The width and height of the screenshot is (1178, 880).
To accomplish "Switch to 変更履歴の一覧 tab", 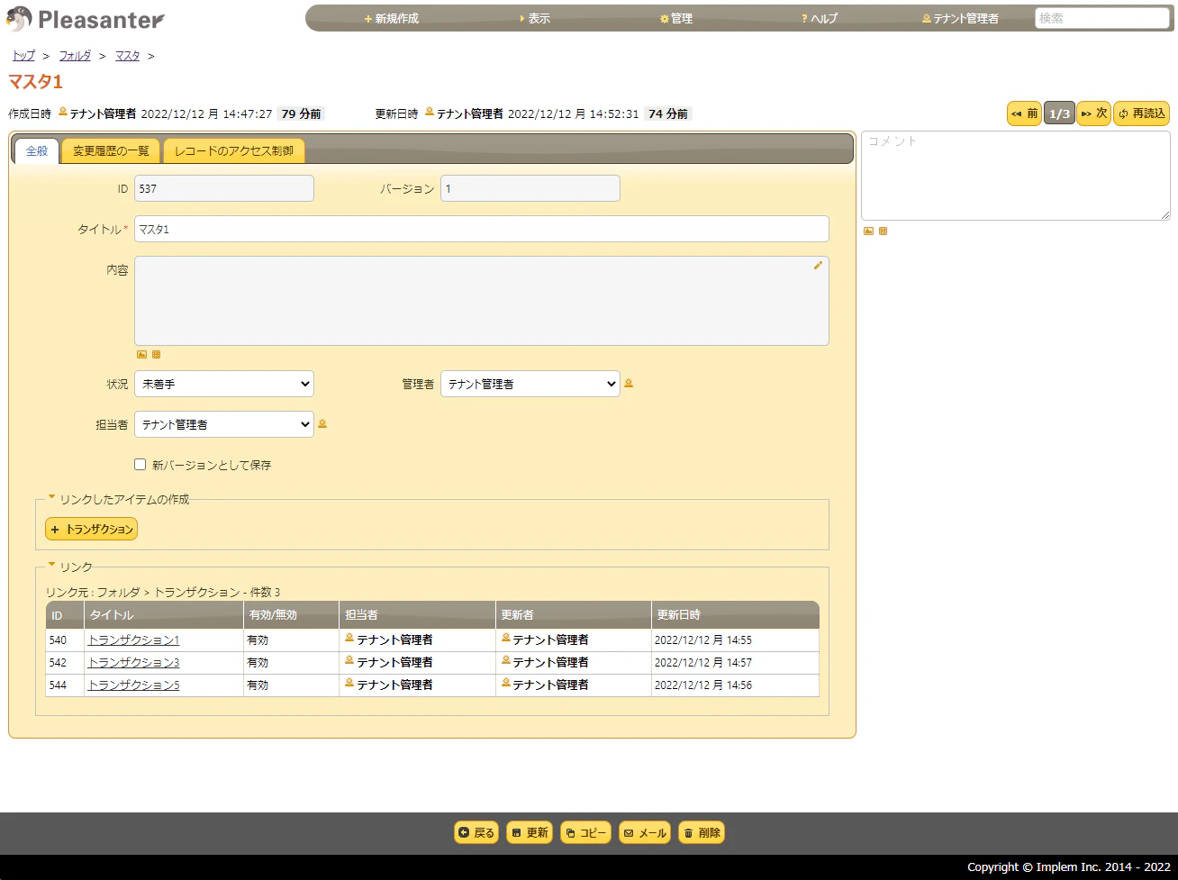I will pyautogui.click(x=111, y=151).
